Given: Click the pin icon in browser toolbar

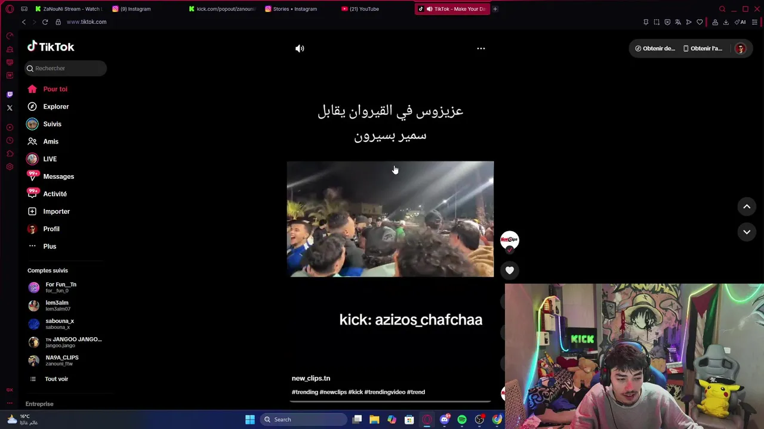Looking at the screenshot, I should [646, 22].
